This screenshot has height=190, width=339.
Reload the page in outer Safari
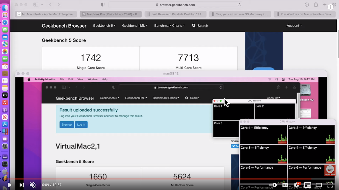239,5
